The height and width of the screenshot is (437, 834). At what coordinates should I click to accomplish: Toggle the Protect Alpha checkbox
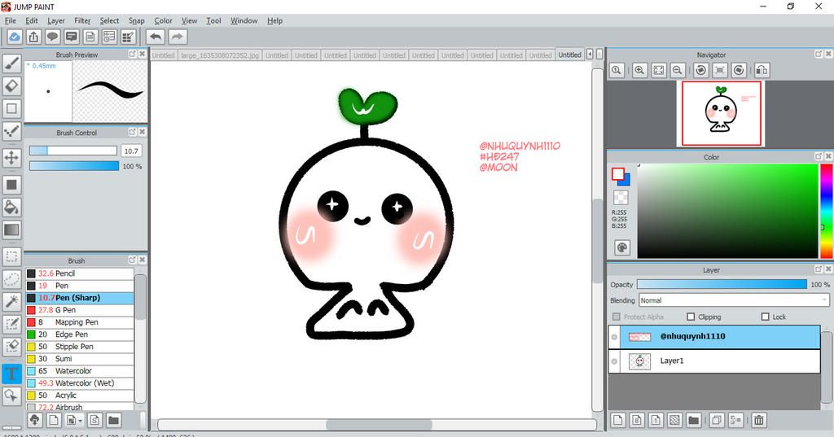(x=617, y=317)
